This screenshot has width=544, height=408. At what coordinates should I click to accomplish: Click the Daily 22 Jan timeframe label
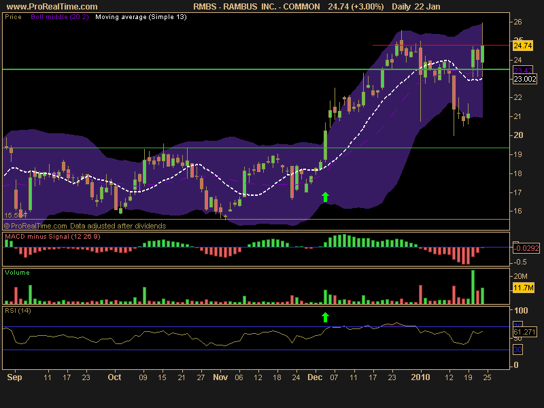click(x=416, y=7)
